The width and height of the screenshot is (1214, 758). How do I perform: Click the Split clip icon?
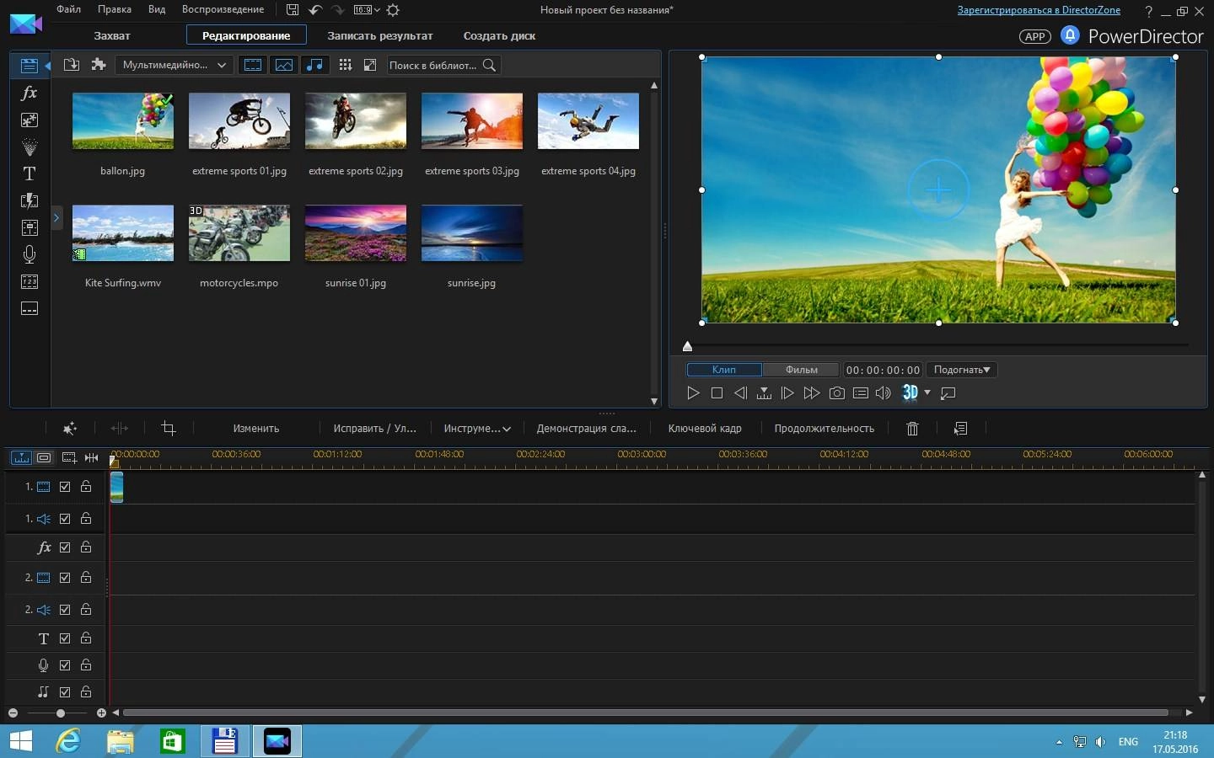tap(120, 429)
